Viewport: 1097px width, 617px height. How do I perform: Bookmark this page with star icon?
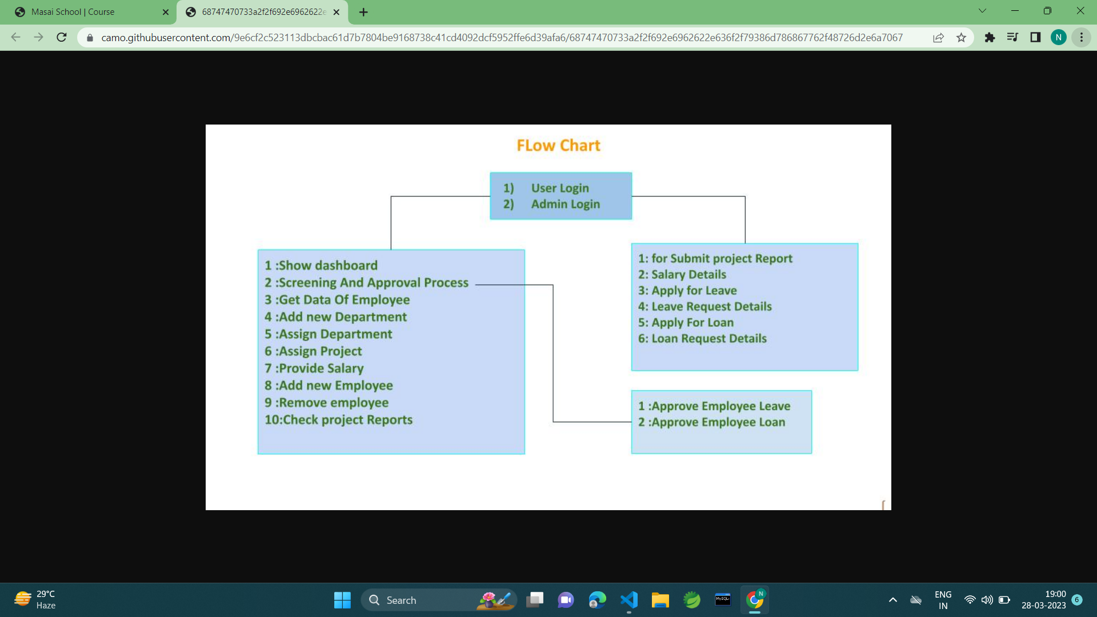(x=961, y=38)
